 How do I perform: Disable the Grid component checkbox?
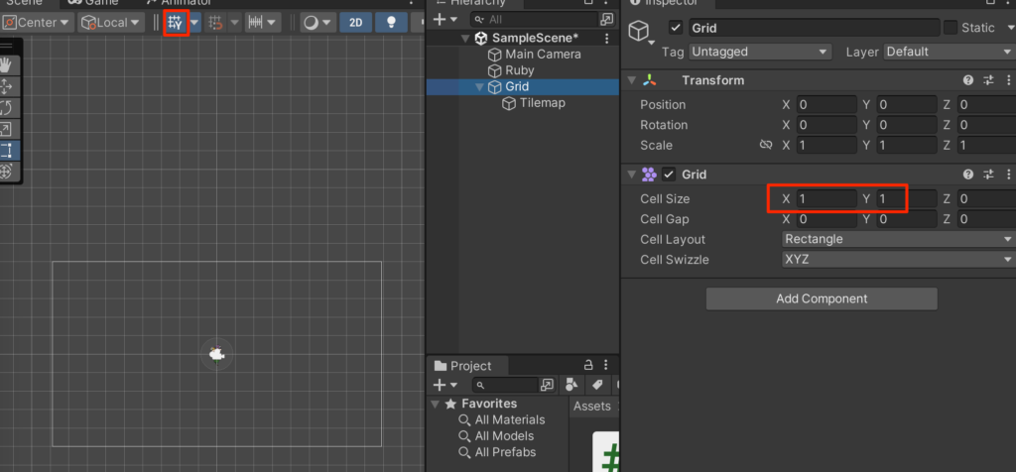pos(669,175)
